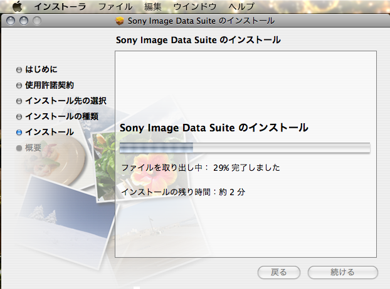Click the bullet beside インストール先の選択
Viewport: 390px width, 289px height.
pyautogui.click(x=19, y=101)
